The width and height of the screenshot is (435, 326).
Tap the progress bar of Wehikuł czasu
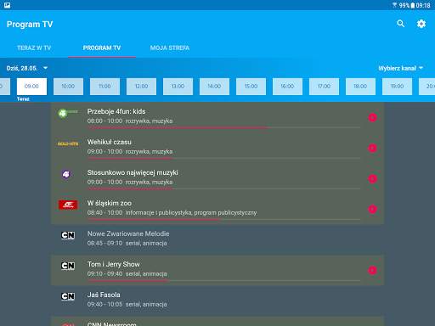[223, 158]
